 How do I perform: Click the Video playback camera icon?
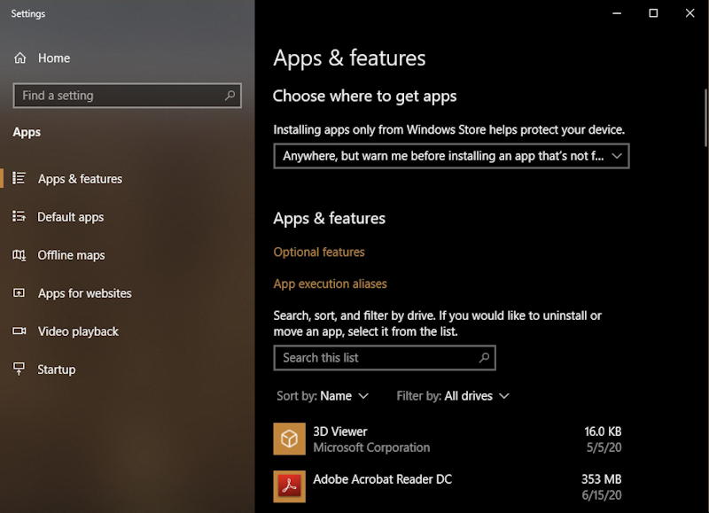(x=19, y=330)
